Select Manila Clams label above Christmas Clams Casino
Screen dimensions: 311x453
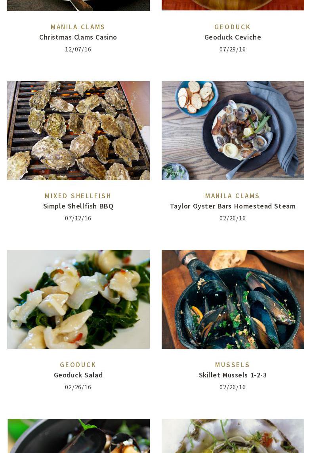(78, 27)
